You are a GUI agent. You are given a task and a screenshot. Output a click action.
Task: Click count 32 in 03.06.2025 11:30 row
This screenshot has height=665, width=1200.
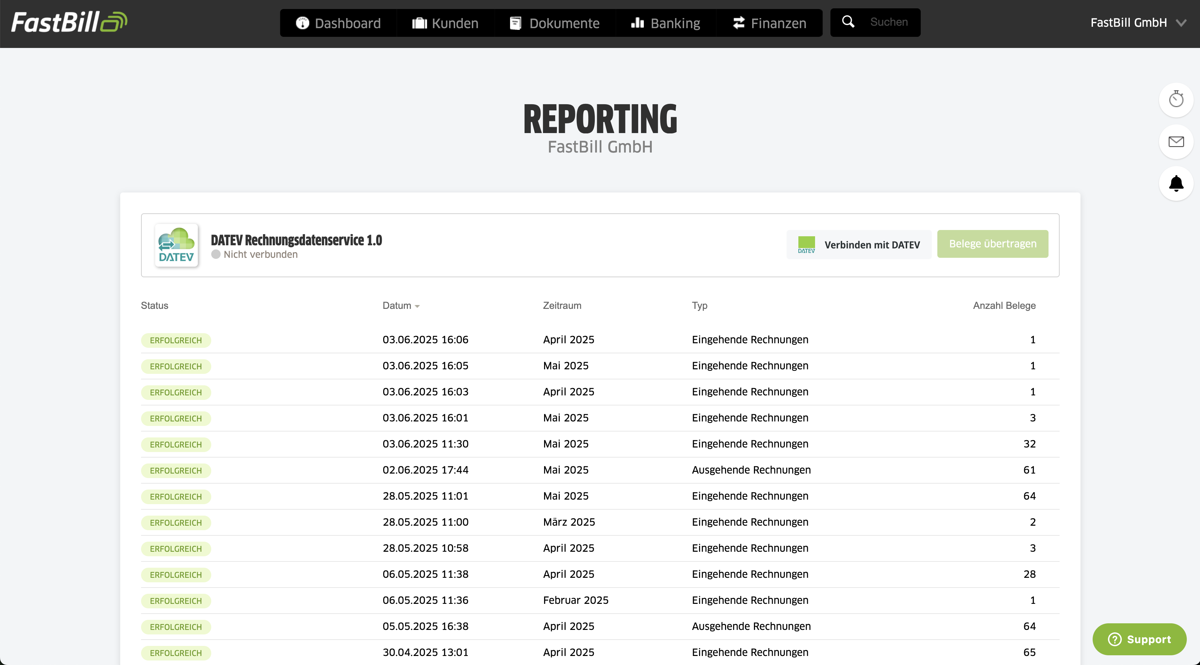click(x=1029, y=444)
